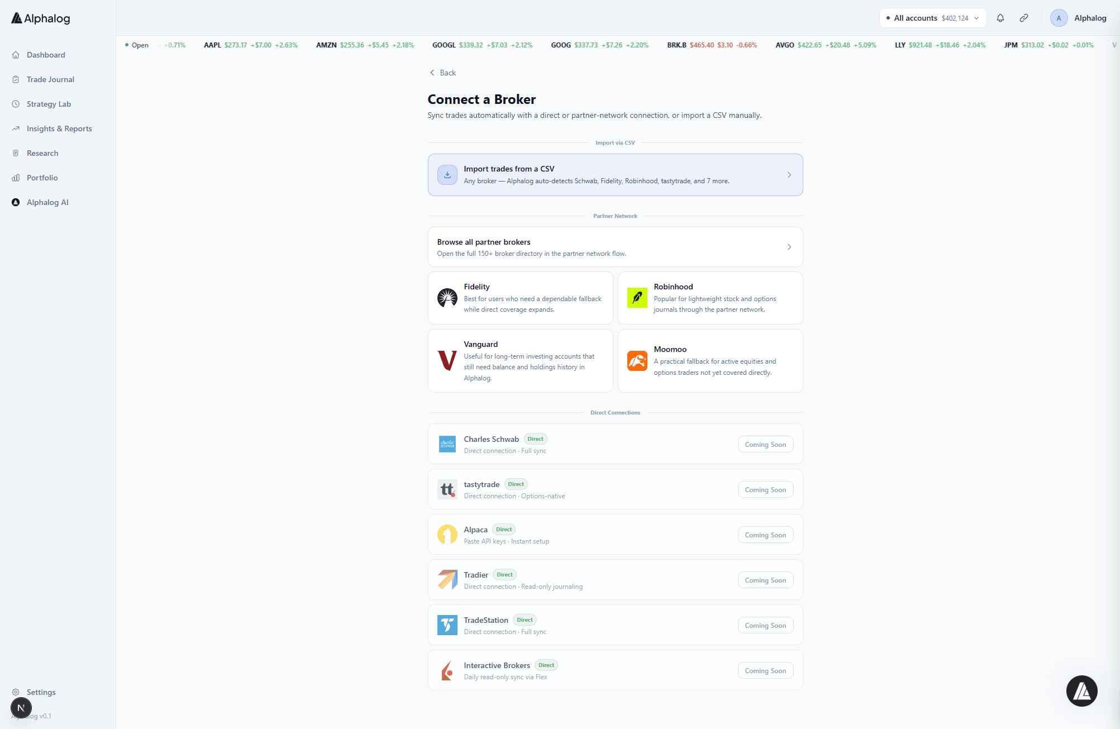
Task: Click the Back link
Action: (x=442, y=73)
